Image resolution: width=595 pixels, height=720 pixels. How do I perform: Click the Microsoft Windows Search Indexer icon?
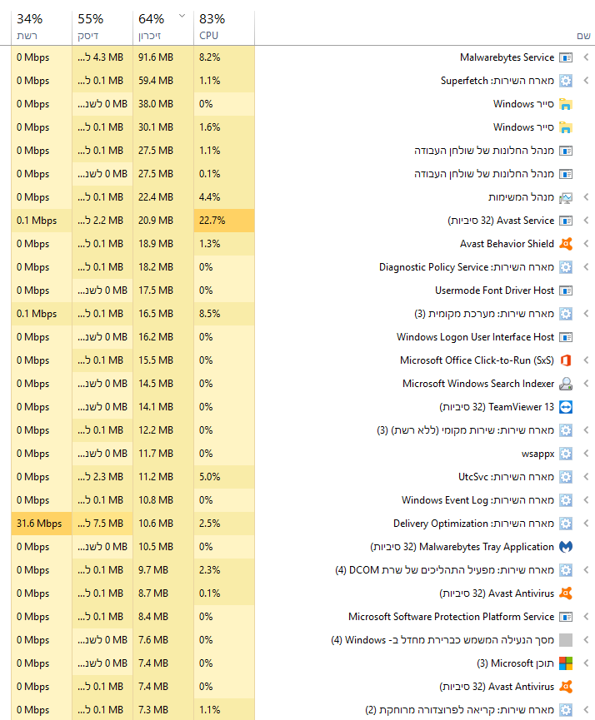566,384
